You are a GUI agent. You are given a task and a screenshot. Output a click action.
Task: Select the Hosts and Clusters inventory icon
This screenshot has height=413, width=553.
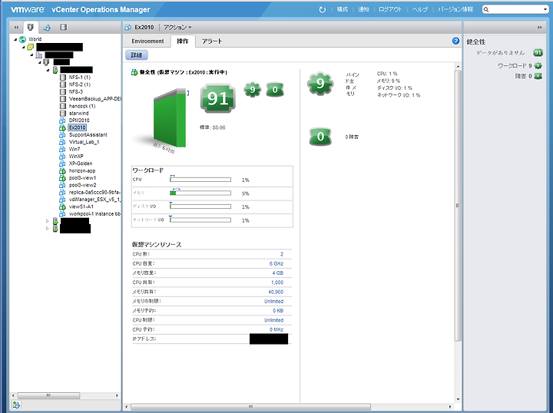tap(30, 27)
